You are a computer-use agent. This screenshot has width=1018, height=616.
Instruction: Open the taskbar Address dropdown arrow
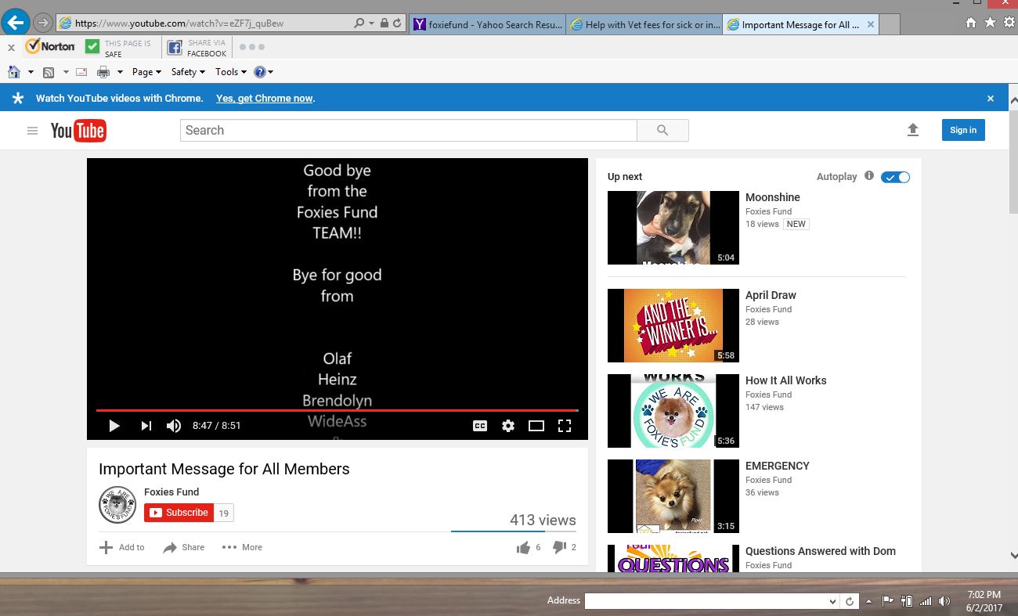tap(832, 601)
